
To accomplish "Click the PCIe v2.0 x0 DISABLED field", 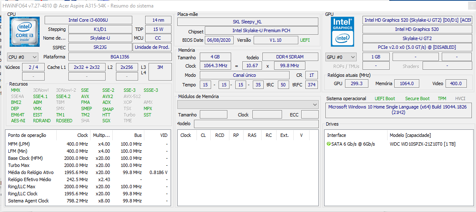I will (417, 48).
